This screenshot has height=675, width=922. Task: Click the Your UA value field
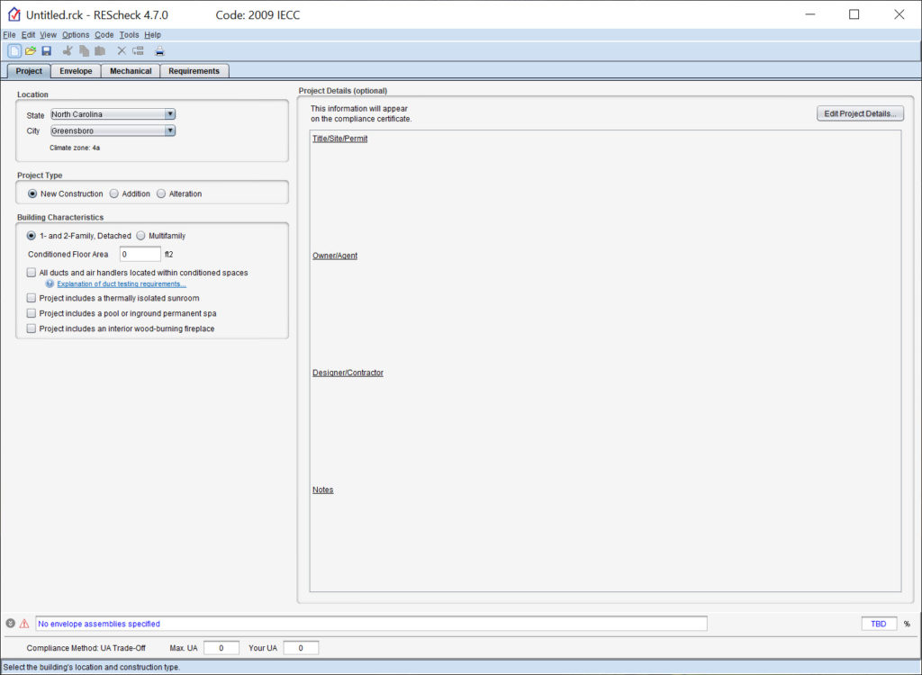pyautogui.click(x=301, y=648)
